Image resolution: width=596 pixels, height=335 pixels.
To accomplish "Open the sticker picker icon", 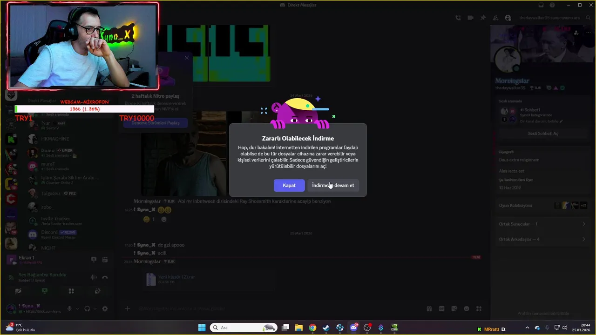I will click(454, 308).
